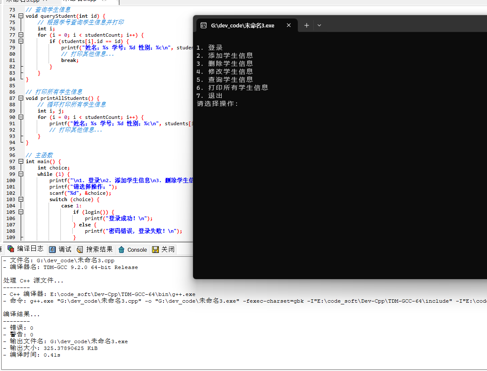Click the '请选择操作:' prompt in the console
The width and height of the screenshot is (487, 371).
tap(218, 104)
